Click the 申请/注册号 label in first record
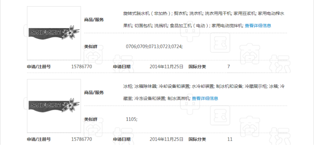Viewport: 314px width, 146px height. tap(39, 67)
